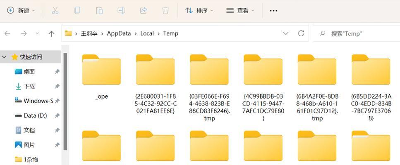Click AppData in the breadcrumb path
400x165 pixels.
click(x=119, y=33)
